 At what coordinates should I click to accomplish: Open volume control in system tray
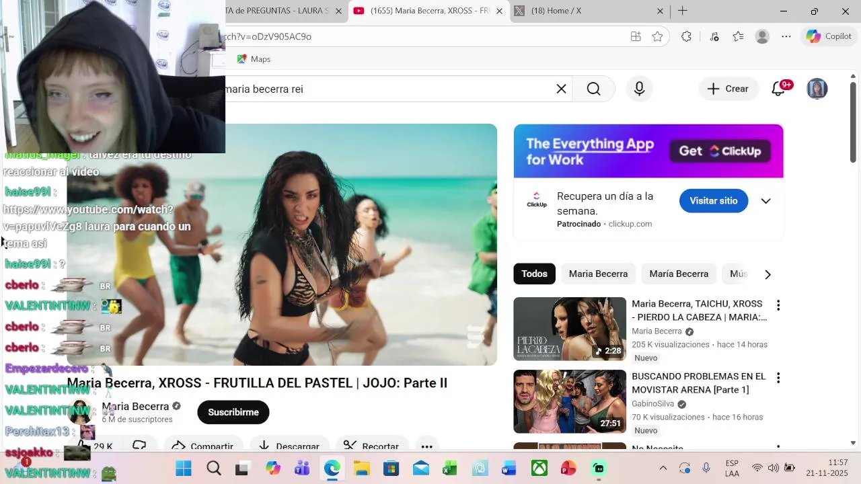pos(773,468)
